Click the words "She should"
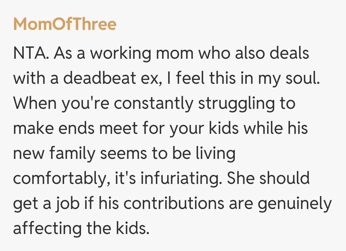Image resolution: width=346 pixels, height=251 pixels. 268,178
